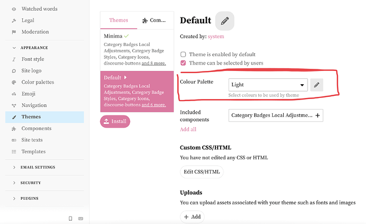Click the puzzle icon beside Components
366x224 pixels.
point(14,129)
